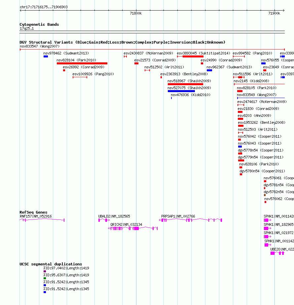
Task: Open nsv476936 (Kidd2010) variant label
Action: point(191,95)
